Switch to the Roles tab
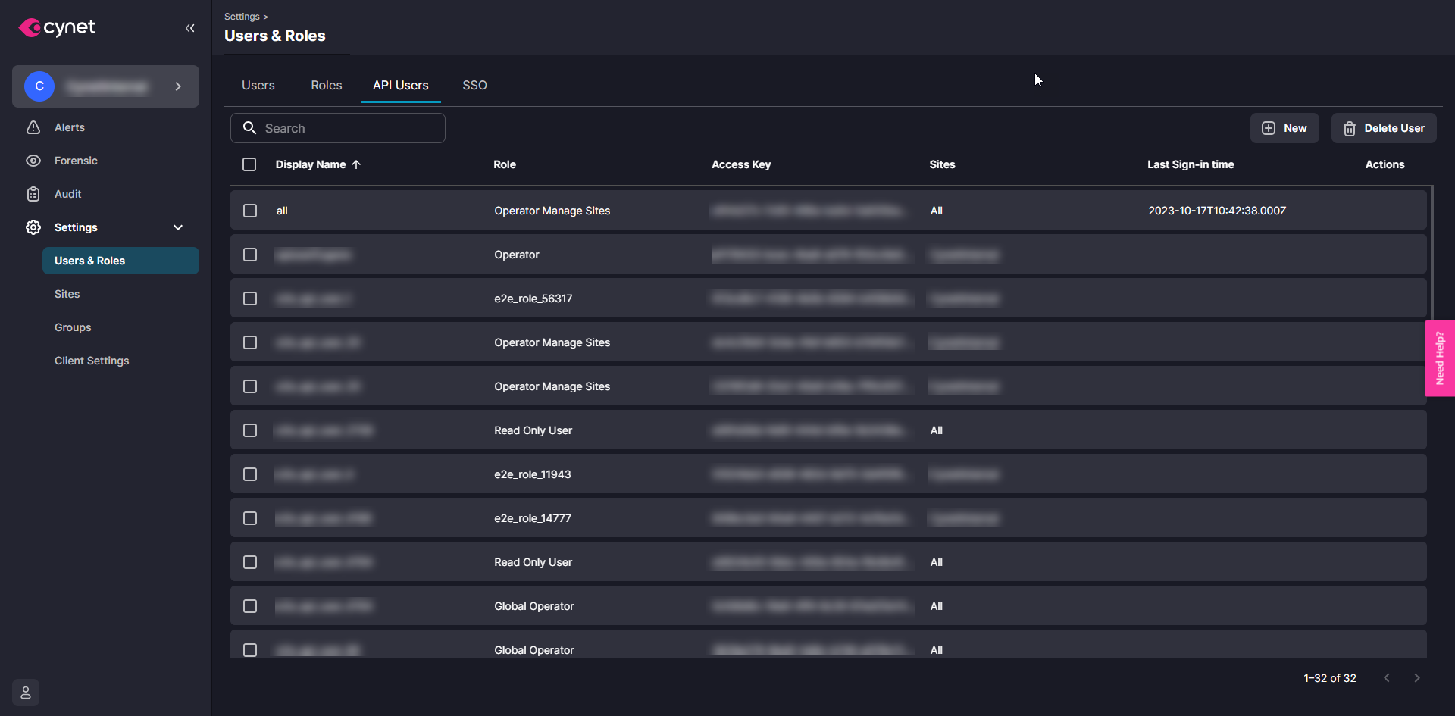The width and height of the screenshot is (1455, 716). pos(326,85)
